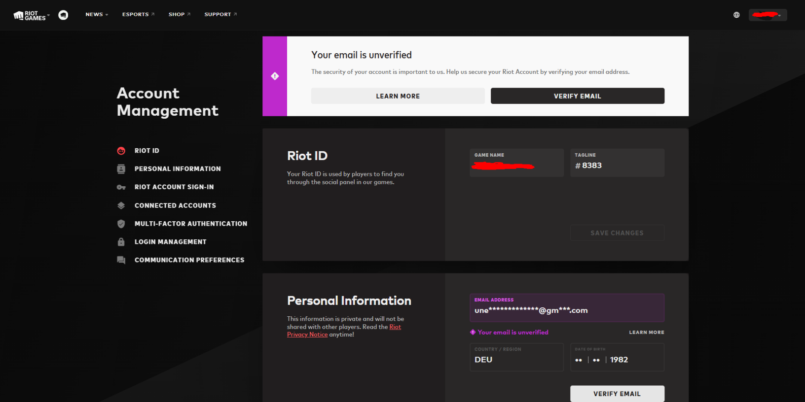Click the Personal Information sidebar icon
805x402 pixels.
121,169
